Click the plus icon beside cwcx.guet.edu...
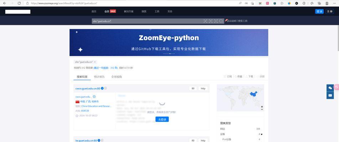Viewport: 339px width, 142px height. point(94,97)
